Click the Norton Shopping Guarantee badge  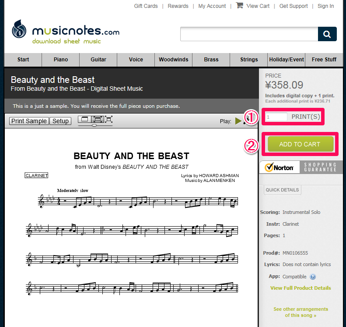pyautogui.click(x=301, y=167)
